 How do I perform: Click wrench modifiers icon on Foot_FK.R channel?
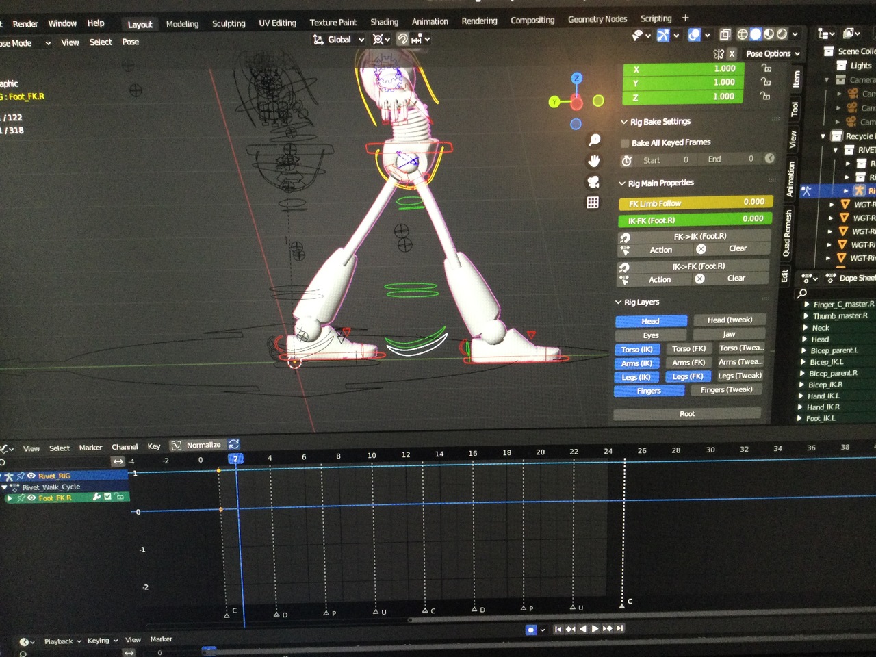96,497
